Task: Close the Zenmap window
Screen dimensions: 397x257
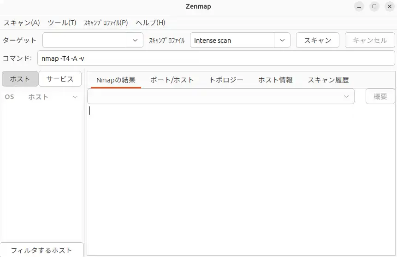Action: pos(390,6)
